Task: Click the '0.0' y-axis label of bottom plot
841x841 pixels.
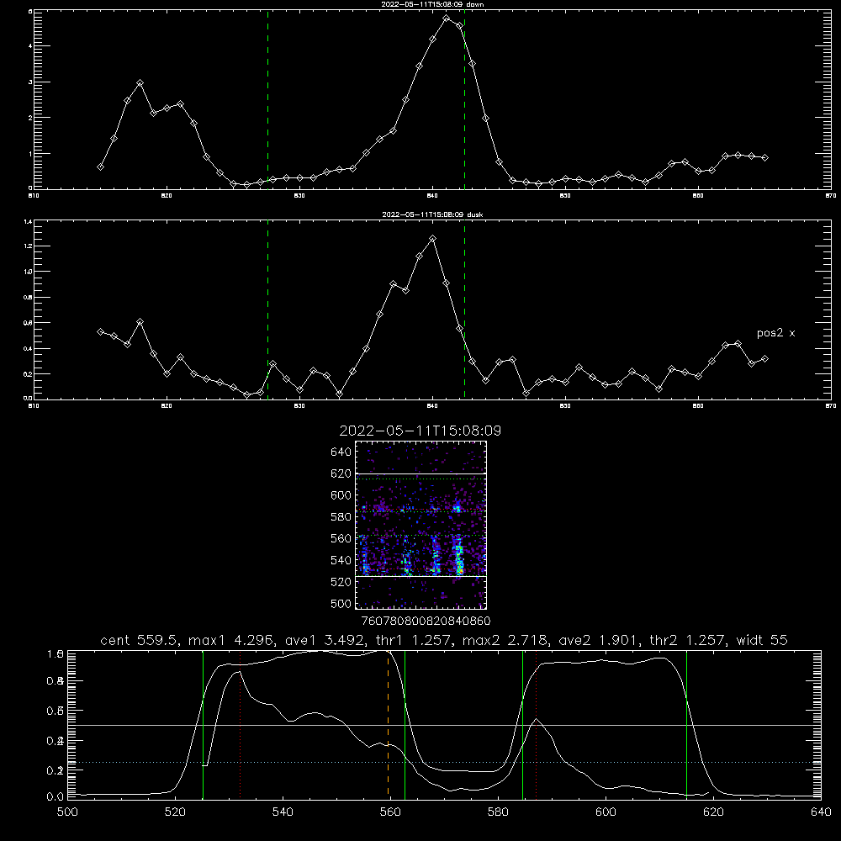Action: (56, 797)
